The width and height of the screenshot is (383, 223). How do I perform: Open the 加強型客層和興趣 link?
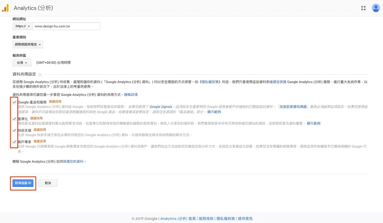pyautogui.click(x=293, y=107)
